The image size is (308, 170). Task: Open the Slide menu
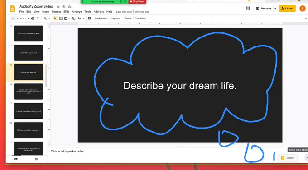(x=67, y=12)
